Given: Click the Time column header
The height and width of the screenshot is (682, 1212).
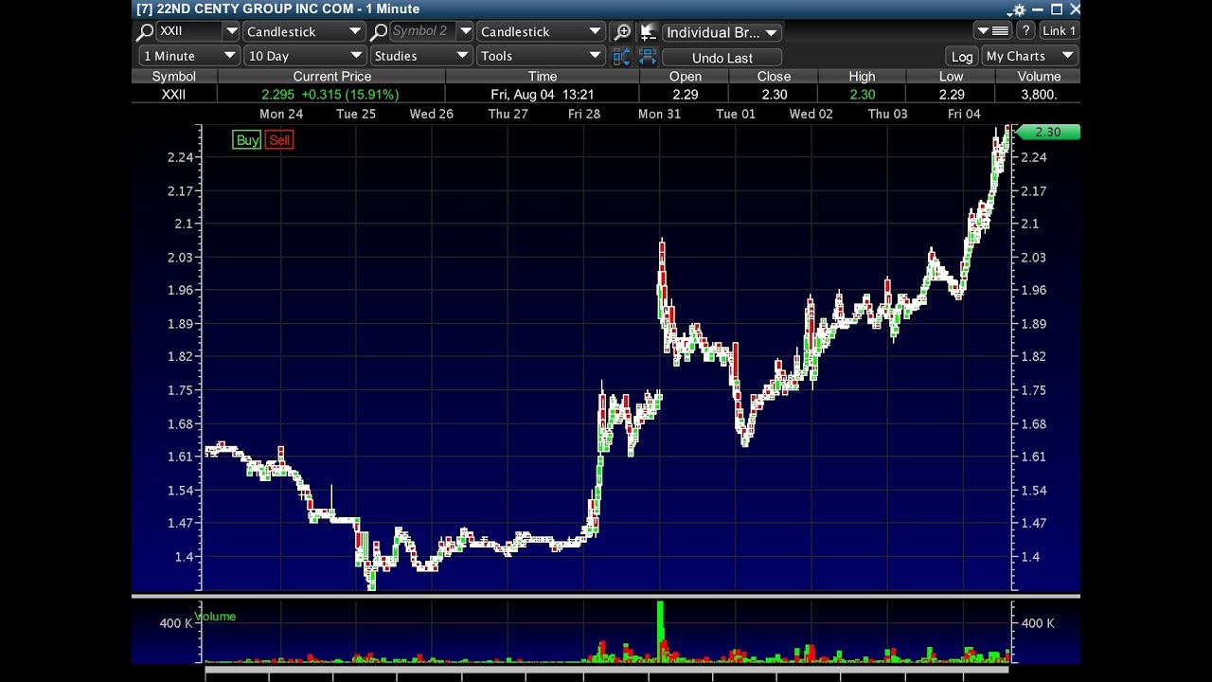Looking at the screenshot, I should click(x=543, y=77).
